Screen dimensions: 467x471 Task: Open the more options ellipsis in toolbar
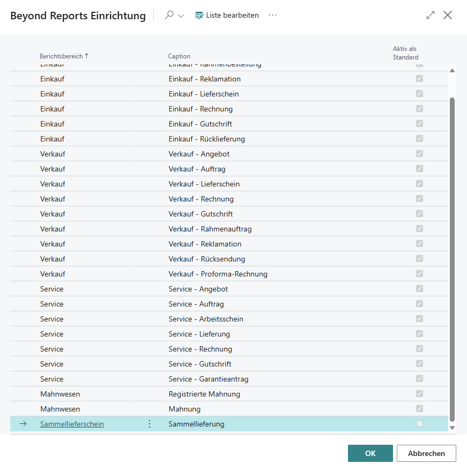coord(272,15)
